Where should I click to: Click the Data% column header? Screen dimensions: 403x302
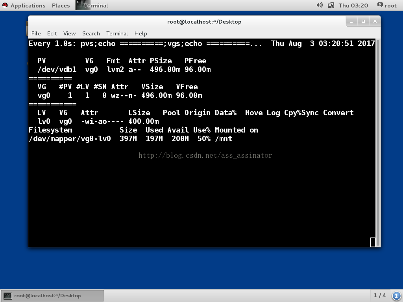click(226, 113)
